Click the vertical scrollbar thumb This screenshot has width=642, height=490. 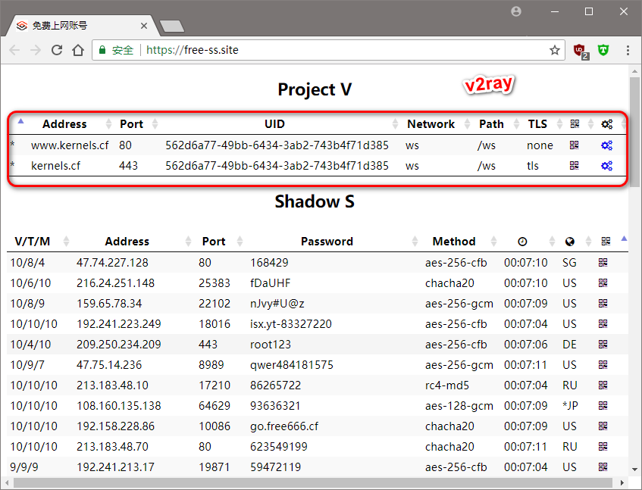click(634, 131)
